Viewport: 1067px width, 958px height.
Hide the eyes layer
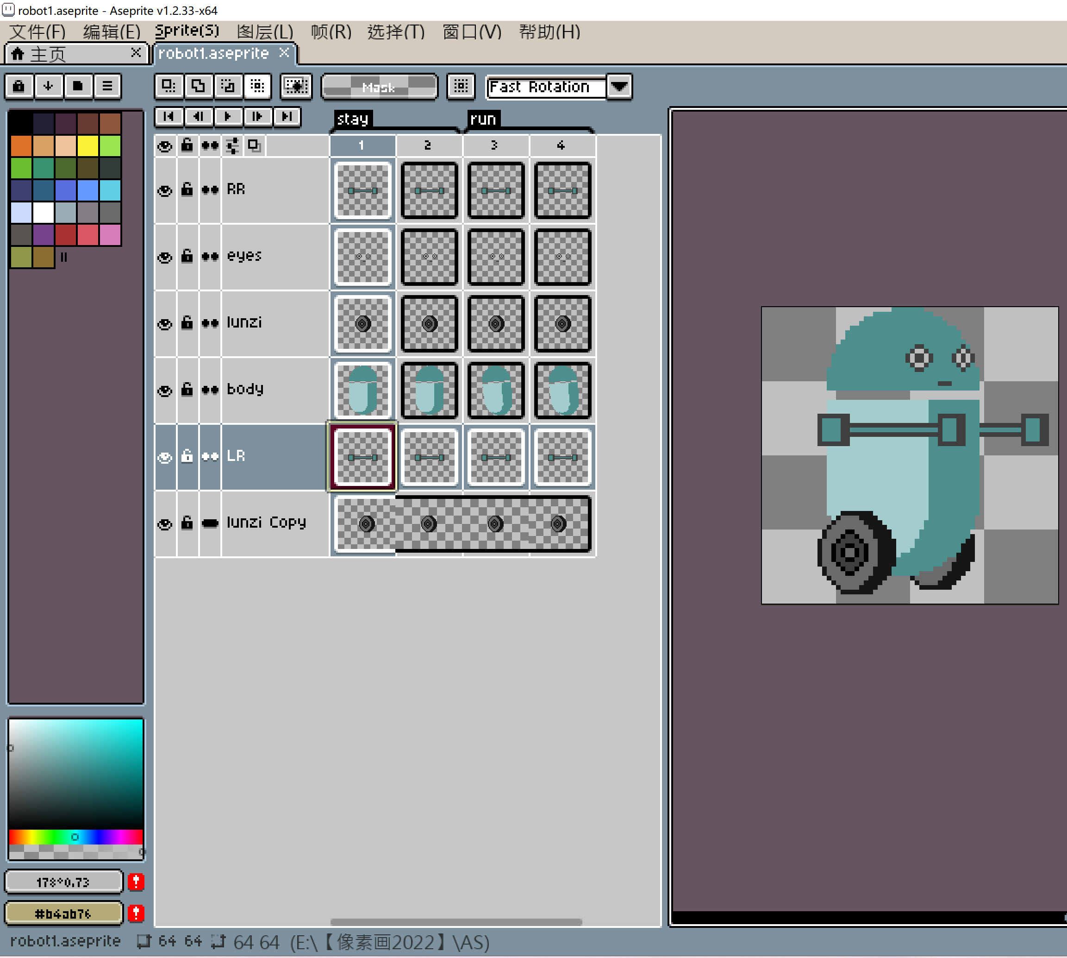(165, 258)
